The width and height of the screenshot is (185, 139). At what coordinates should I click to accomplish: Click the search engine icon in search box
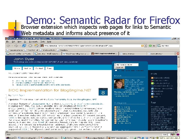point(159,46)
